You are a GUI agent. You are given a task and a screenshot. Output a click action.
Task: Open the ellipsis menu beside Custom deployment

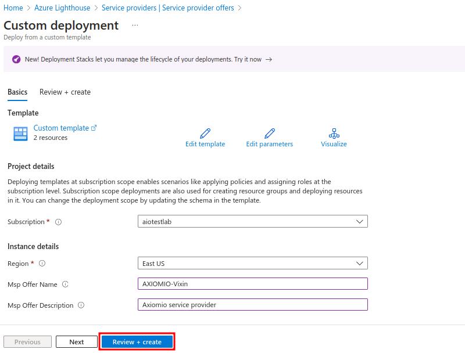pos(135,26)
